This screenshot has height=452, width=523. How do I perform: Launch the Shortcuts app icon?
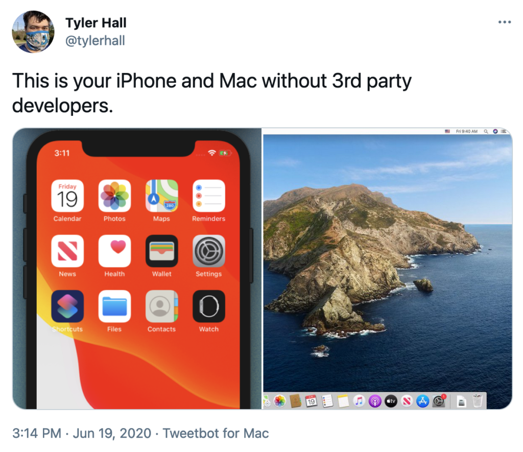click(x=67, y=306)
